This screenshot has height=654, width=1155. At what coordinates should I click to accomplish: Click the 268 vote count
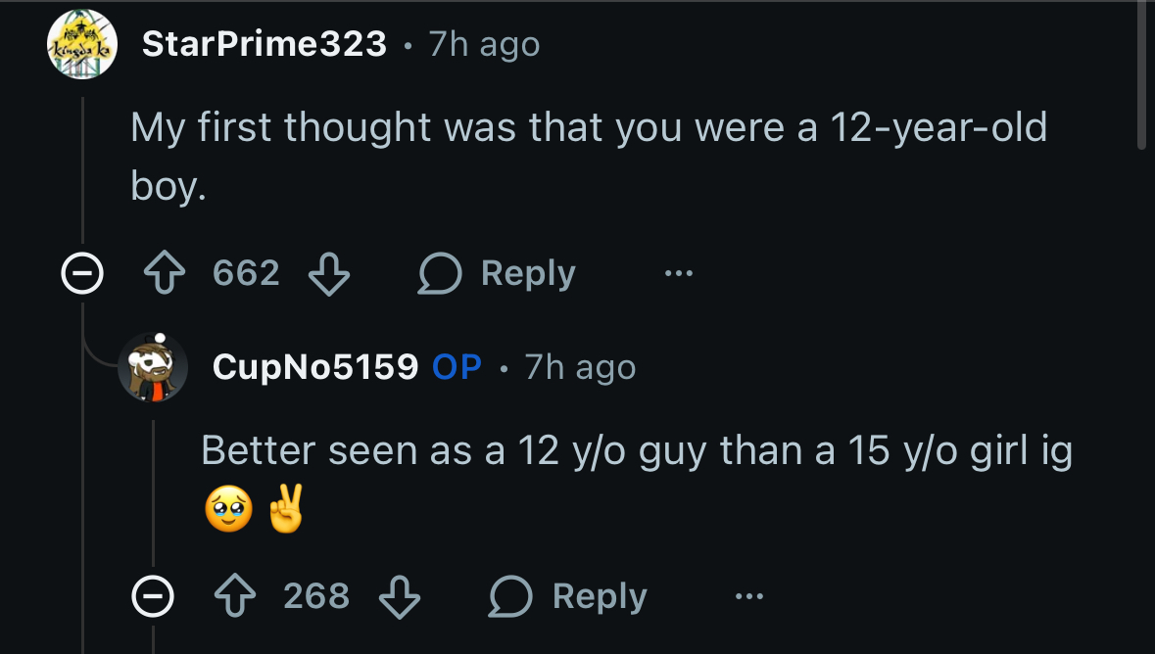tap(316, 595)
